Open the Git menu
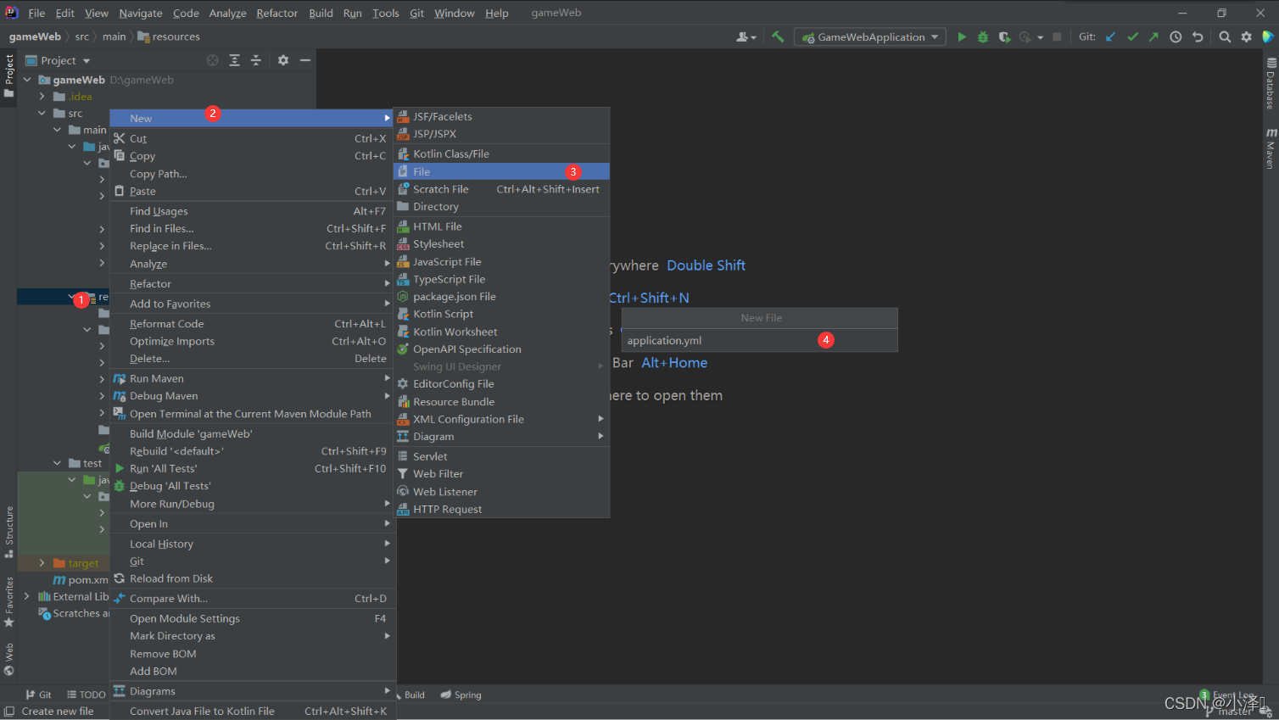Screen dimensions: 1279x720 pos(416,13)
